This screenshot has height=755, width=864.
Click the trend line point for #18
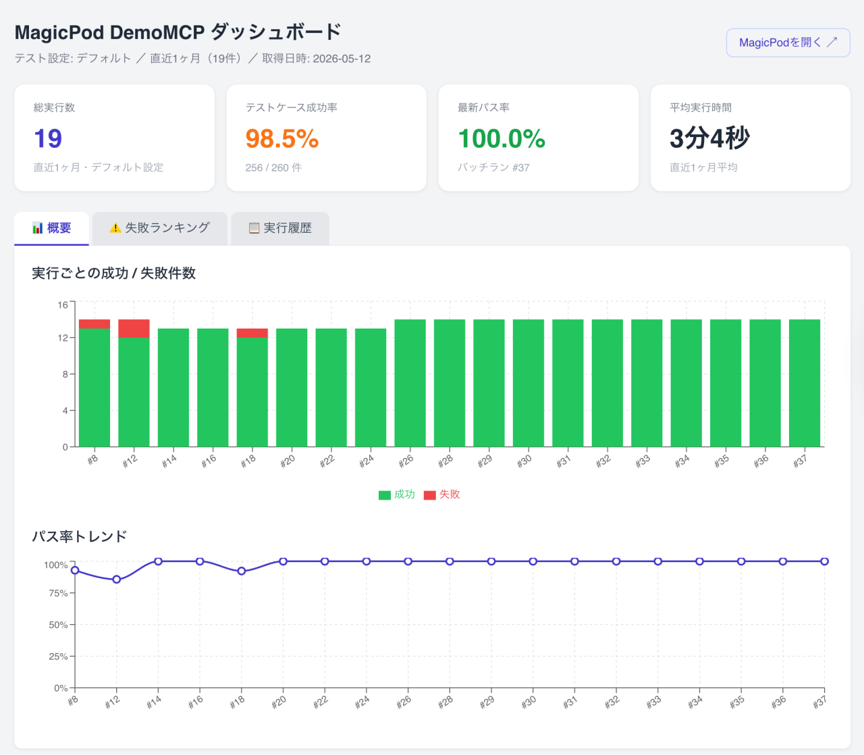point(242,571)
